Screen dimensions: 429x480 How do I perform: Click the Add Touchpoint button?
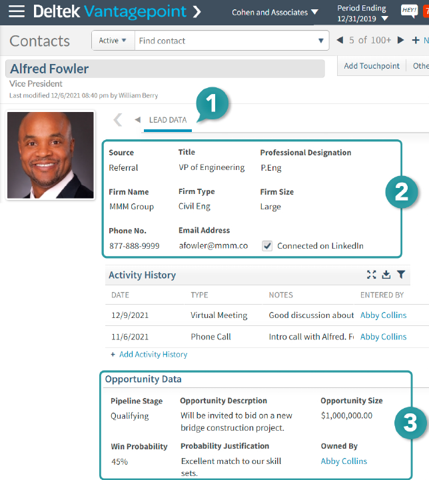[x=372, y=66]
